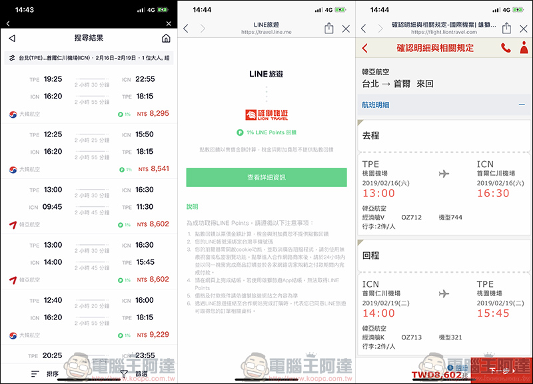Viewport: 533px width, 384px height.
Task: Open the member profile person icon
Action: pyautogui.click(x=524, y=47)
